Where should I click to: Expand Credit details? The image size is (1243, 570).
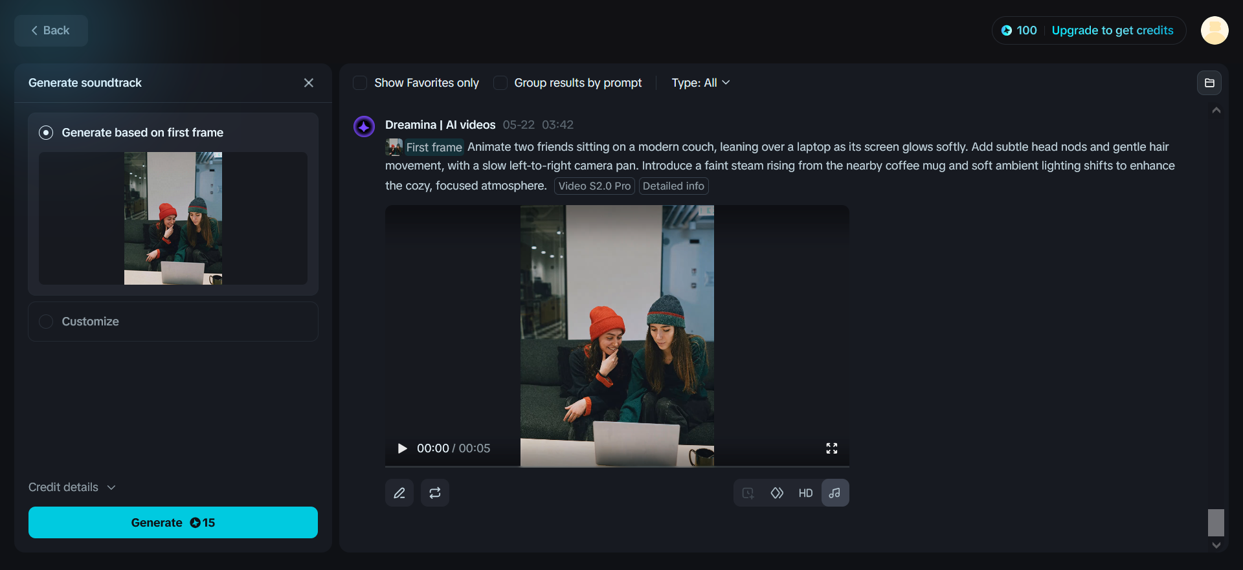(72, 487)
